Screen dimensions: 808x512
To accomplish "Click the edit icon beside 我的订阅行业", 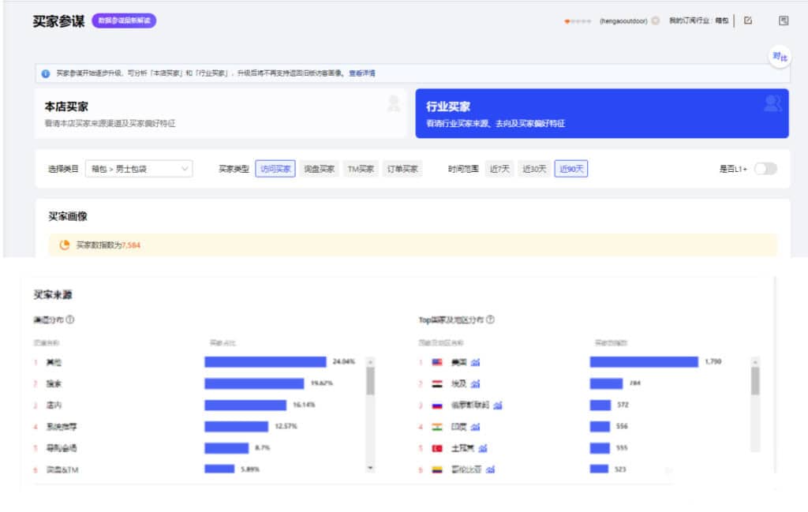I will pyautogui.click(x=748, y=21).
